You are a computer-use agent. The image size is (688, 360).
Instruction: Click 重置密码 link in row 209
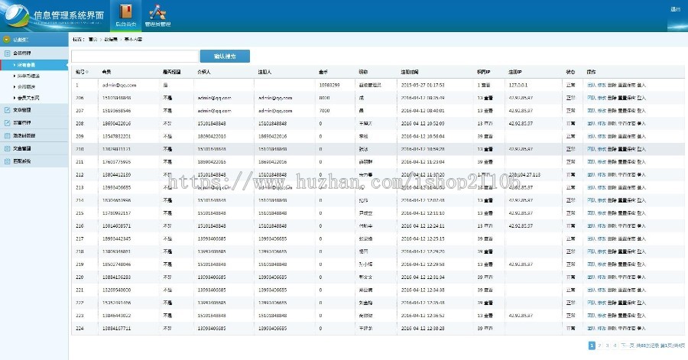pyautogui.click(x=627, y=136)
